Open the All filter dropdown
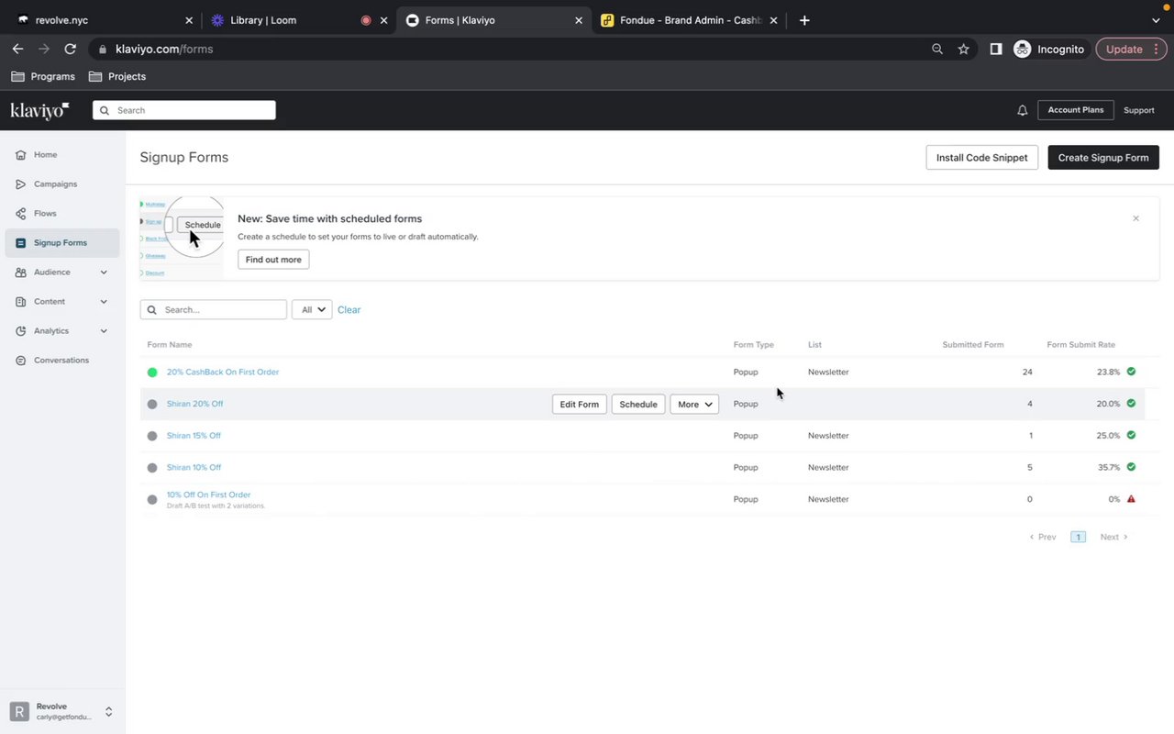1174x734 pixels. point(312,310)
